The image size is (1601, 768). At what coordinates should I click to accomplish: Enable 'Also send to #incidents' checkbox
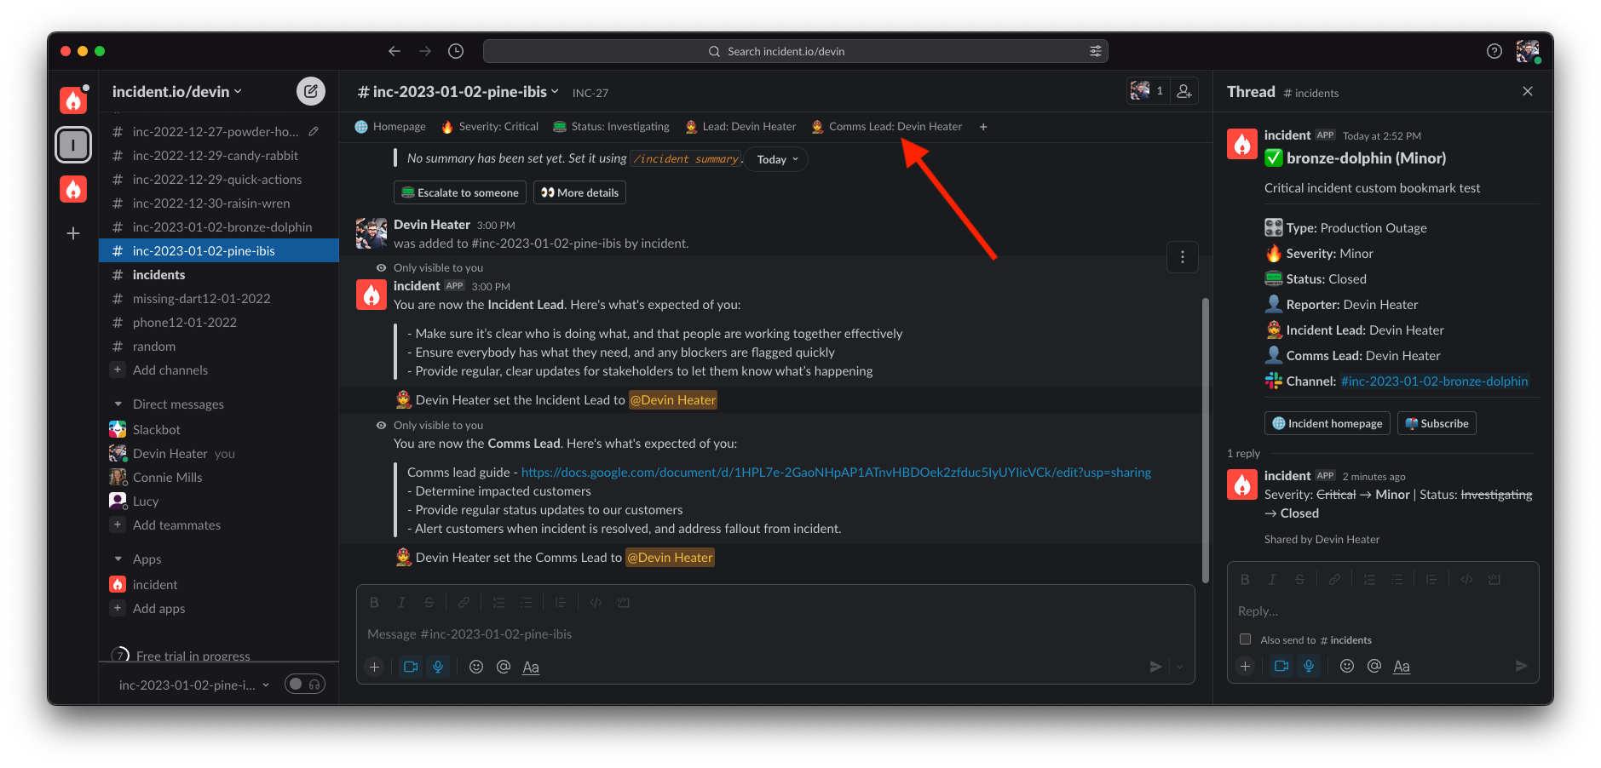[x=1245, y=639]
